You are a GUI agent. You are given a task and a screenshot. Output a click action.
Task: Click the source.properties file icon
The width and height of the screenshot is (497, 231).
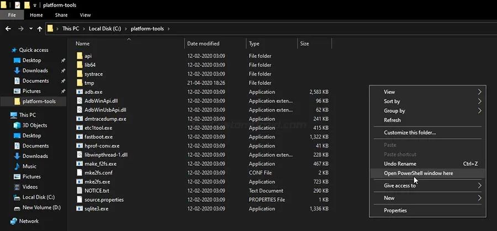(79, 200)
